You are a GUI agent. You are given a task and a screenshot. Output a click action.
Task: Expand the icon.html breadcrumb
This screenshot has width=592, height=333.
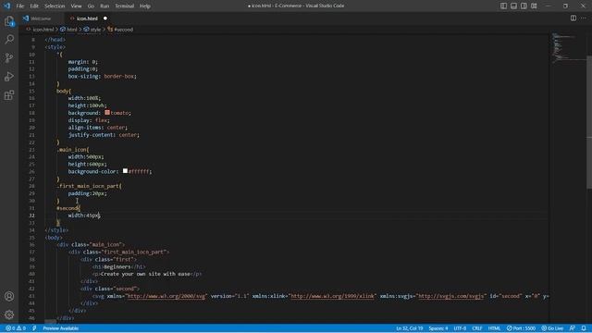coord(43,29)
